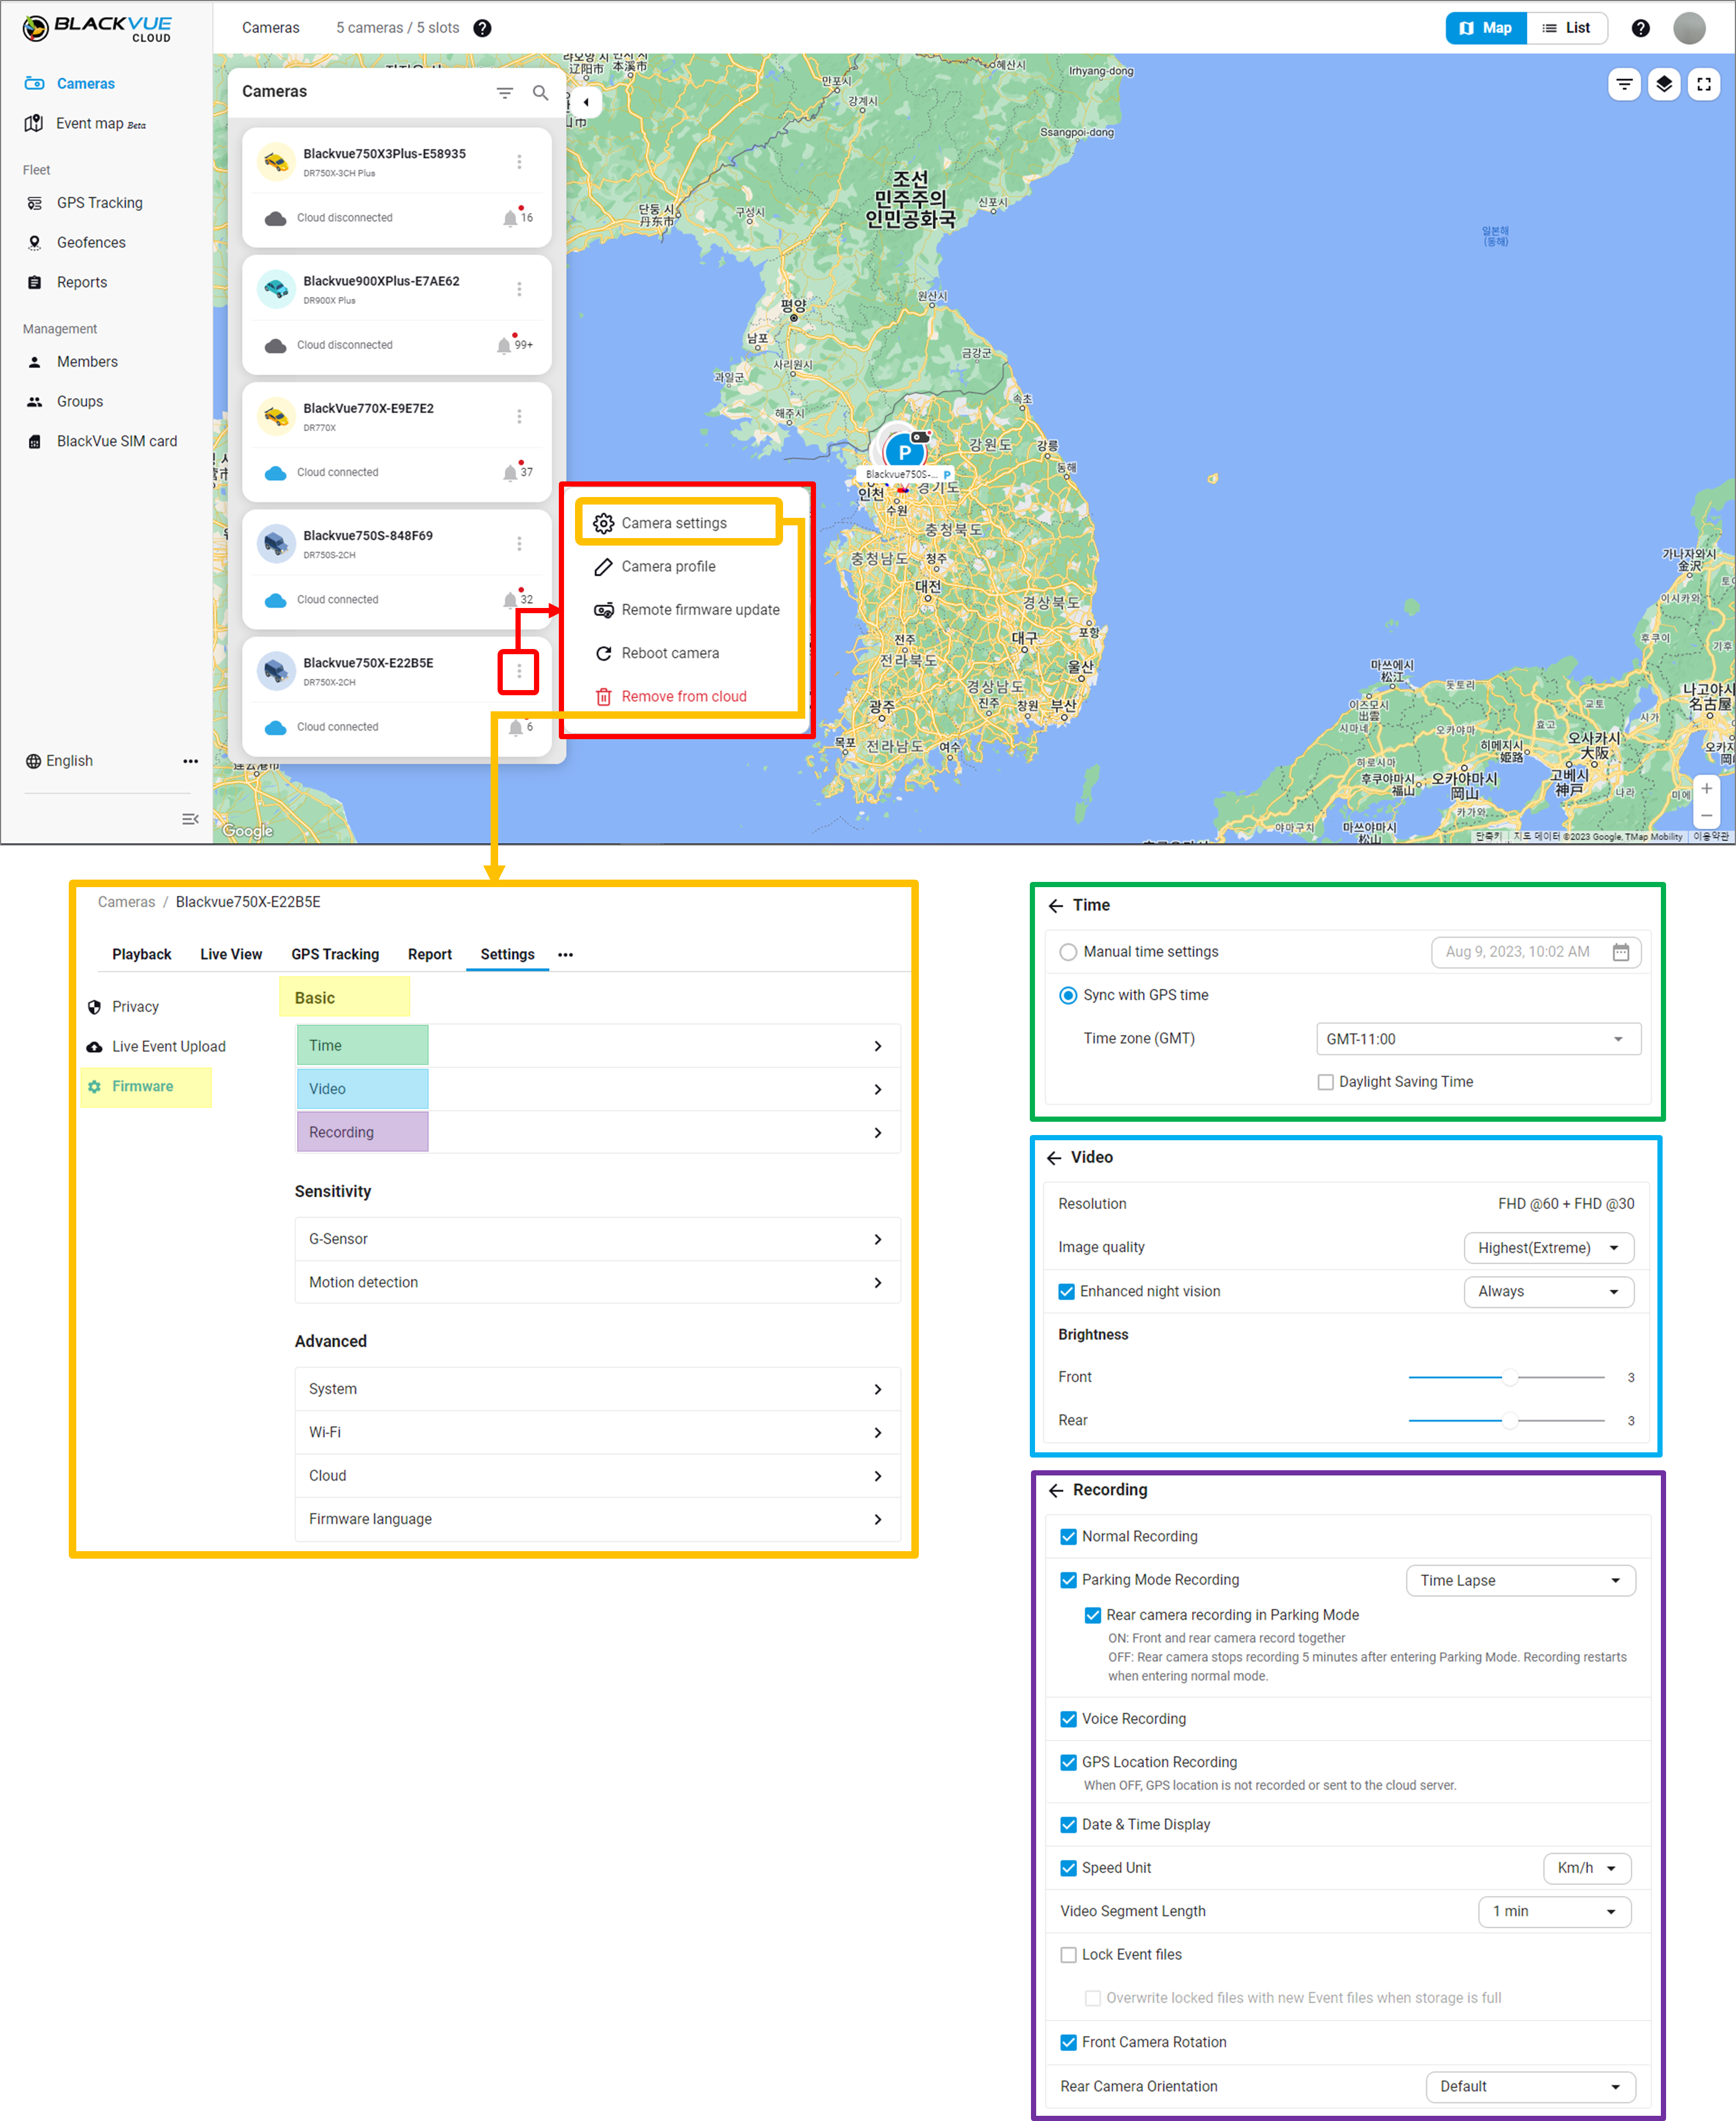Viewport: 1736px width, 2121px height.
Task: Open Speed Unit Km/h dropdown
Action: point(1587,1868)
